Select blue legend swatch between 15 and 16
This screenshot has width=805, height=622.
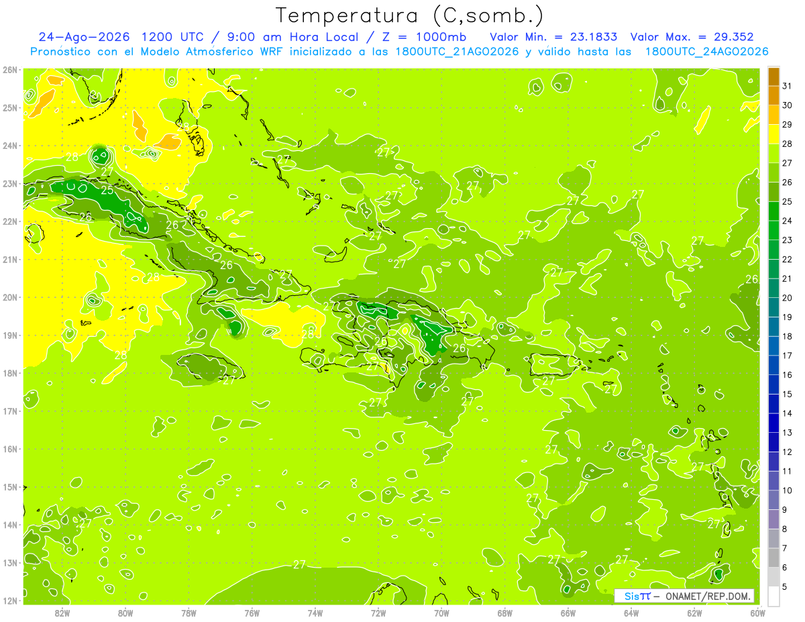[773, 384]
